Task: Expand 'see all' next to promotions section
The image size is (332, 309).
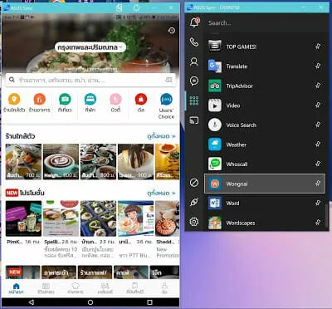Action: 161,193
